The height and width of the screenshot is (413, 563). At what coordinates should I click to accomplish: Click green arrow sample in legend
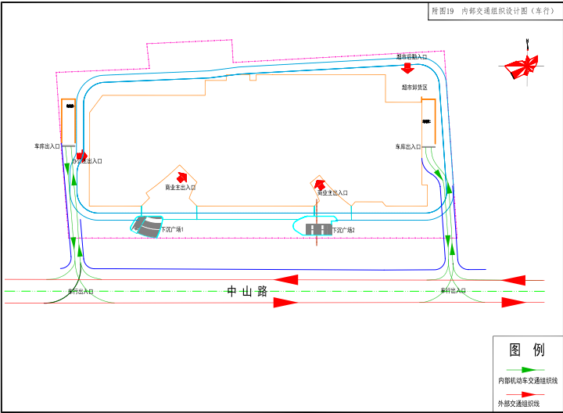525,369
